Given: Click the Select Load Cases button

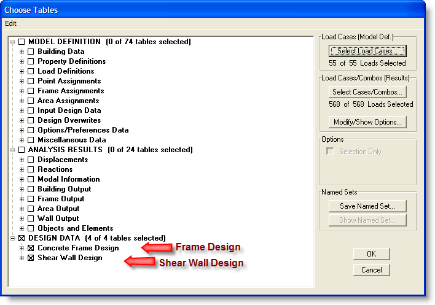Looking at the screenshot, I should tap(368, 51).
